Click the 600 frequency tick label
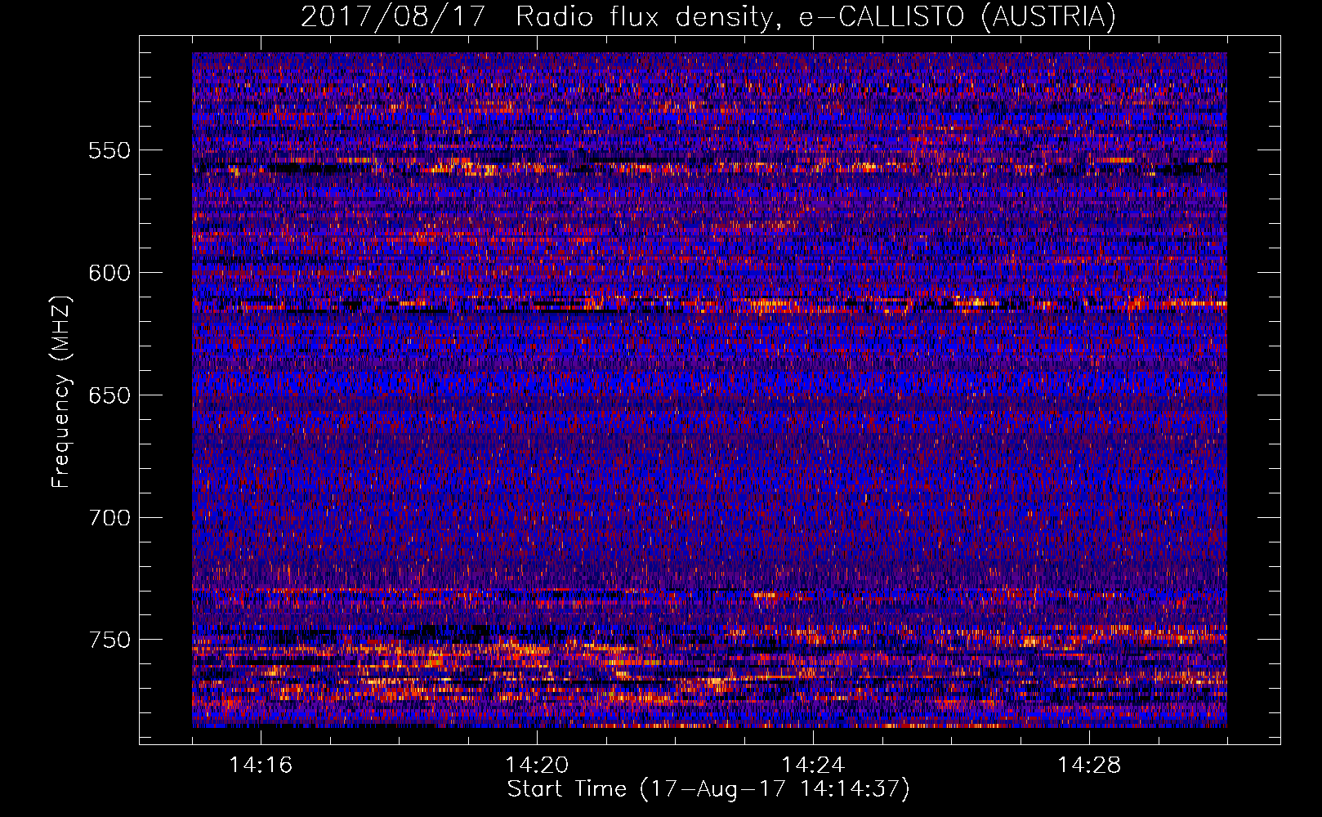Screen dimensions: 1322x817 coord(109,273)
